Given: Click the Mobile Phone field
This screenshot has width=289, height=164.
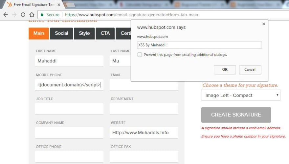Looking at the screenshot, I should pos(69,85).
